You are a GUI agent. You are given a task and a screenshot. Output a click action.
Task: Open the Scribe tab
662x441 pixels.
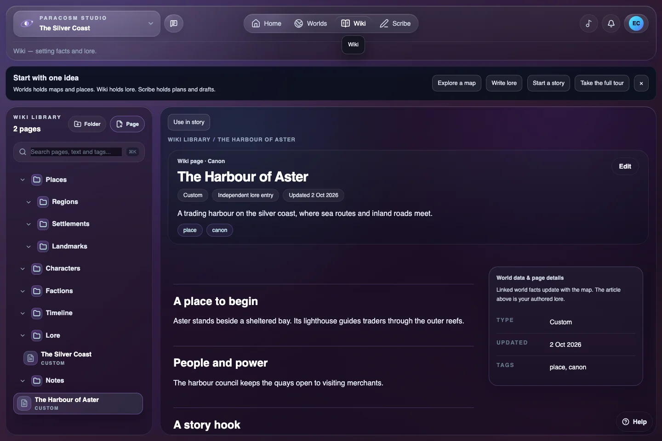(395, 23)
